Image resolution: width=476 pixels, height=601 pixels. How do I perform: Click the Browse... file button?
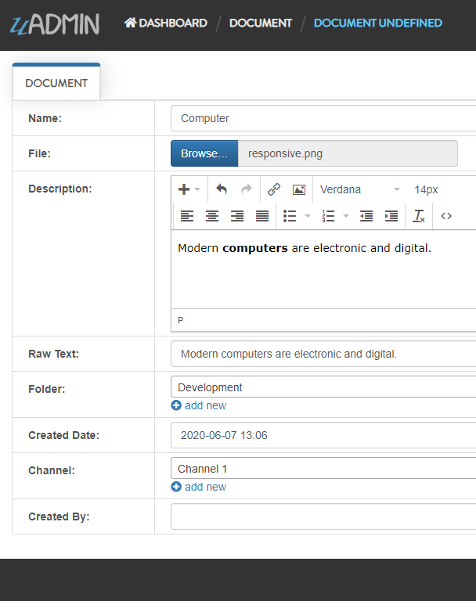tap(204, 153)
